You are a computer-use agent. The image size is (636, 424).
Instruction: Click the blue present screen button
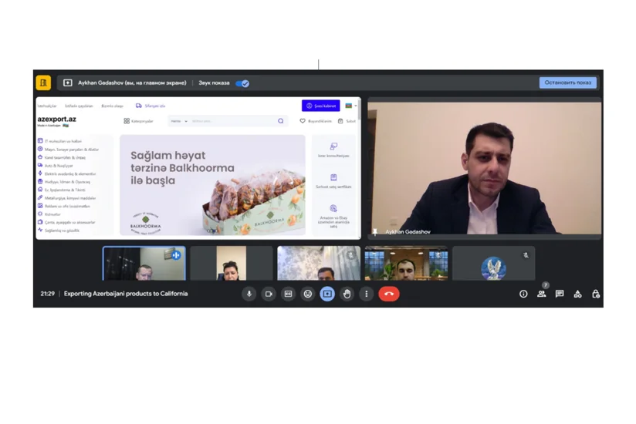coord(327,294)
